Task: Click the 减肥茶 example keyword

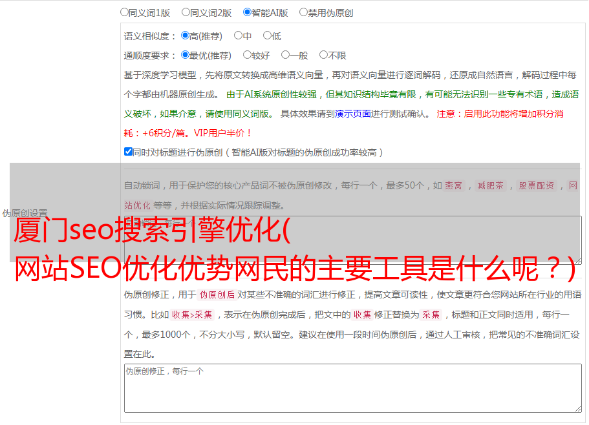Action: pyautogui.click(x=490, y=185)
